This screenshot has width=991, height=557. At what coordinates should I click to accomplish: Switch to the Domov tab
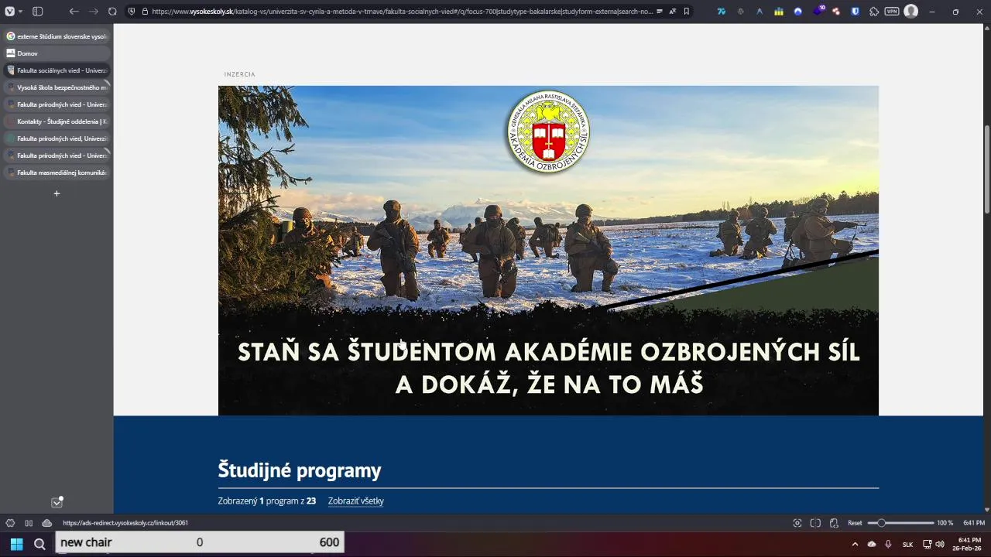tap(57, 53)
